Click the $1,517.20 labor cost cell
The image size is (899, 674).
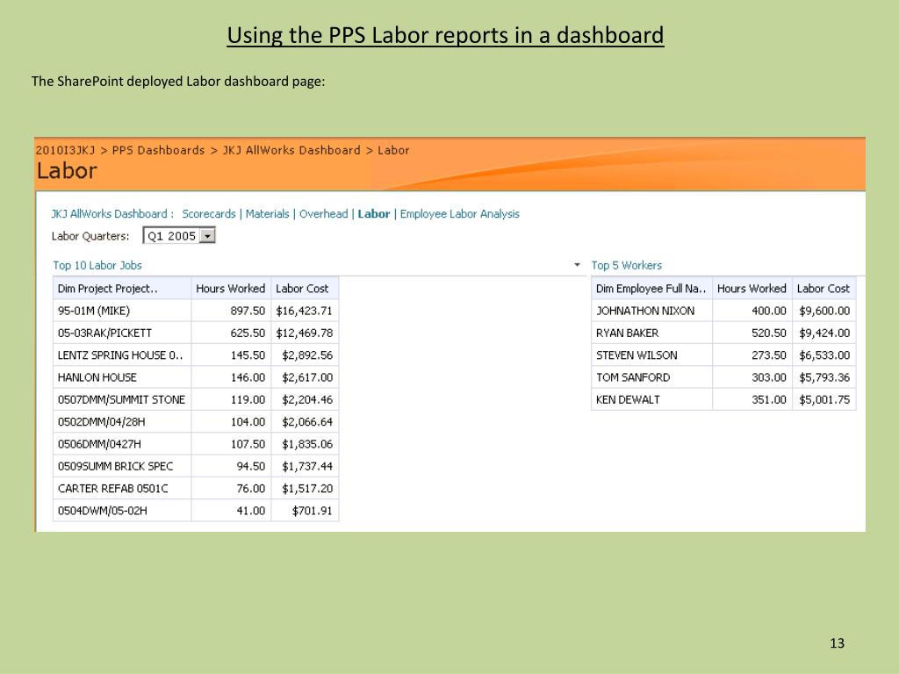tap(305, 488)
